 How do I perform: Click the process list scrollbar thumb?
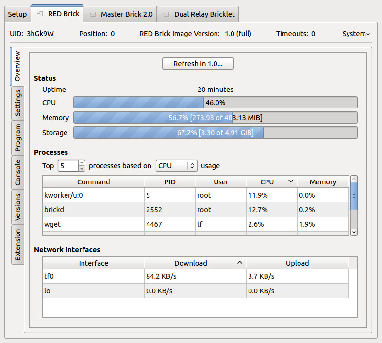coord(354,196)
